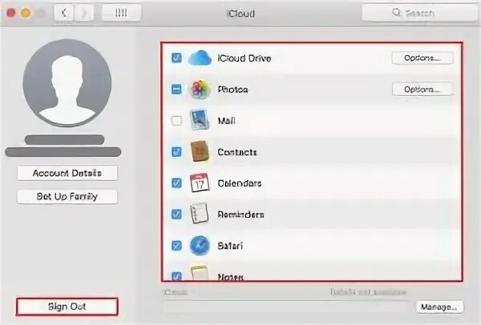Toggle the Notes checkbox
The image size is (481, 325).
(x=176, y=276)
